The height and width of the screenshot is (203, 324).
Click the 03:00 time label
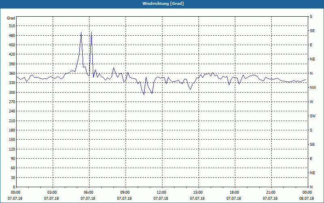pyautogui.click(x=53, y=192)
